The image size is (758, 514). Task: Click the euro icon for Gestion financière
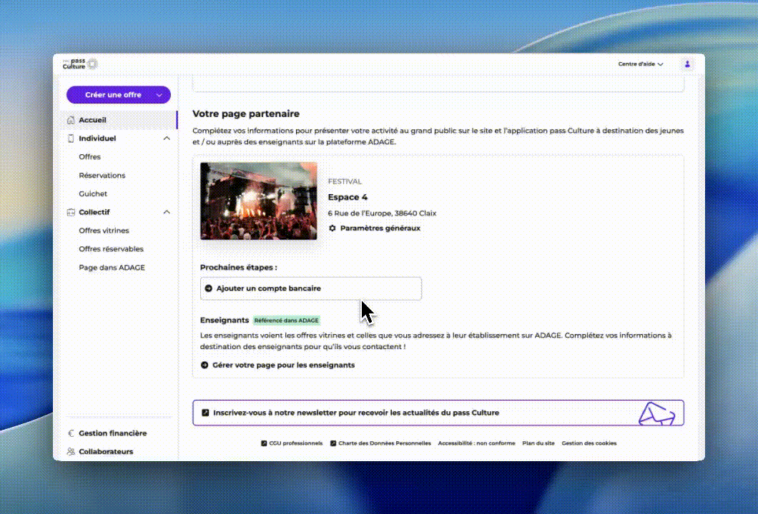pyautogui.click(x=71, y=433)
